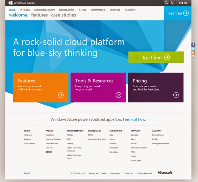Open footer Management Portal link
Viewport: 198px width, 182px height.
(161, 143)
